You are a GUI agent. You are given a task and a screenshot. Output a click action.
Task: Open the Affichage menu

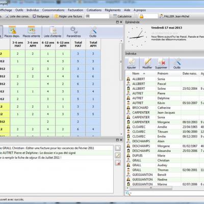pos(6,10)
